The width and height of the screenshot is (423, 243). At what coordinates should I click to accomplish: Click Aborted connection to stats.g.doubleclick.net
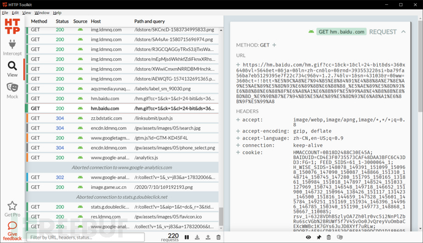coord(121,197)
